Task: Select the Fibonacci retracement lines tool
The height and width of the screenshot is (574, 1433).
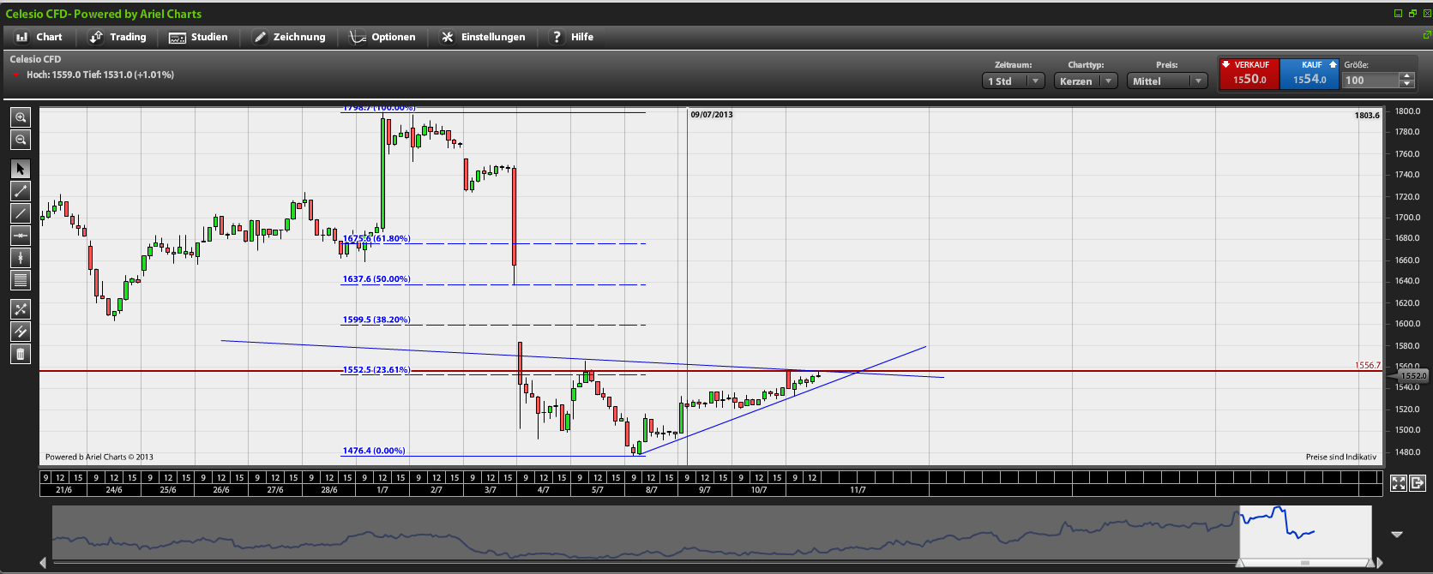Action: 21,280
